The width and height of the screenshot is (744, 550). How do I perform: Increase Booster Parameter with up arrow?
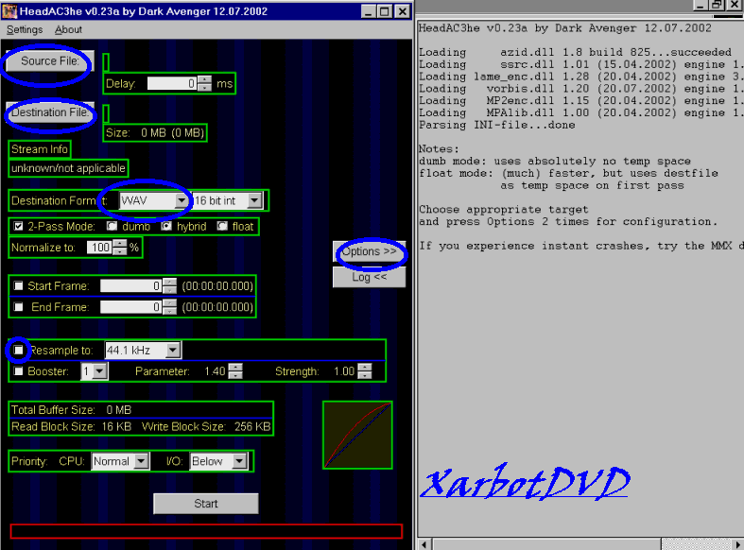point(235,368)
